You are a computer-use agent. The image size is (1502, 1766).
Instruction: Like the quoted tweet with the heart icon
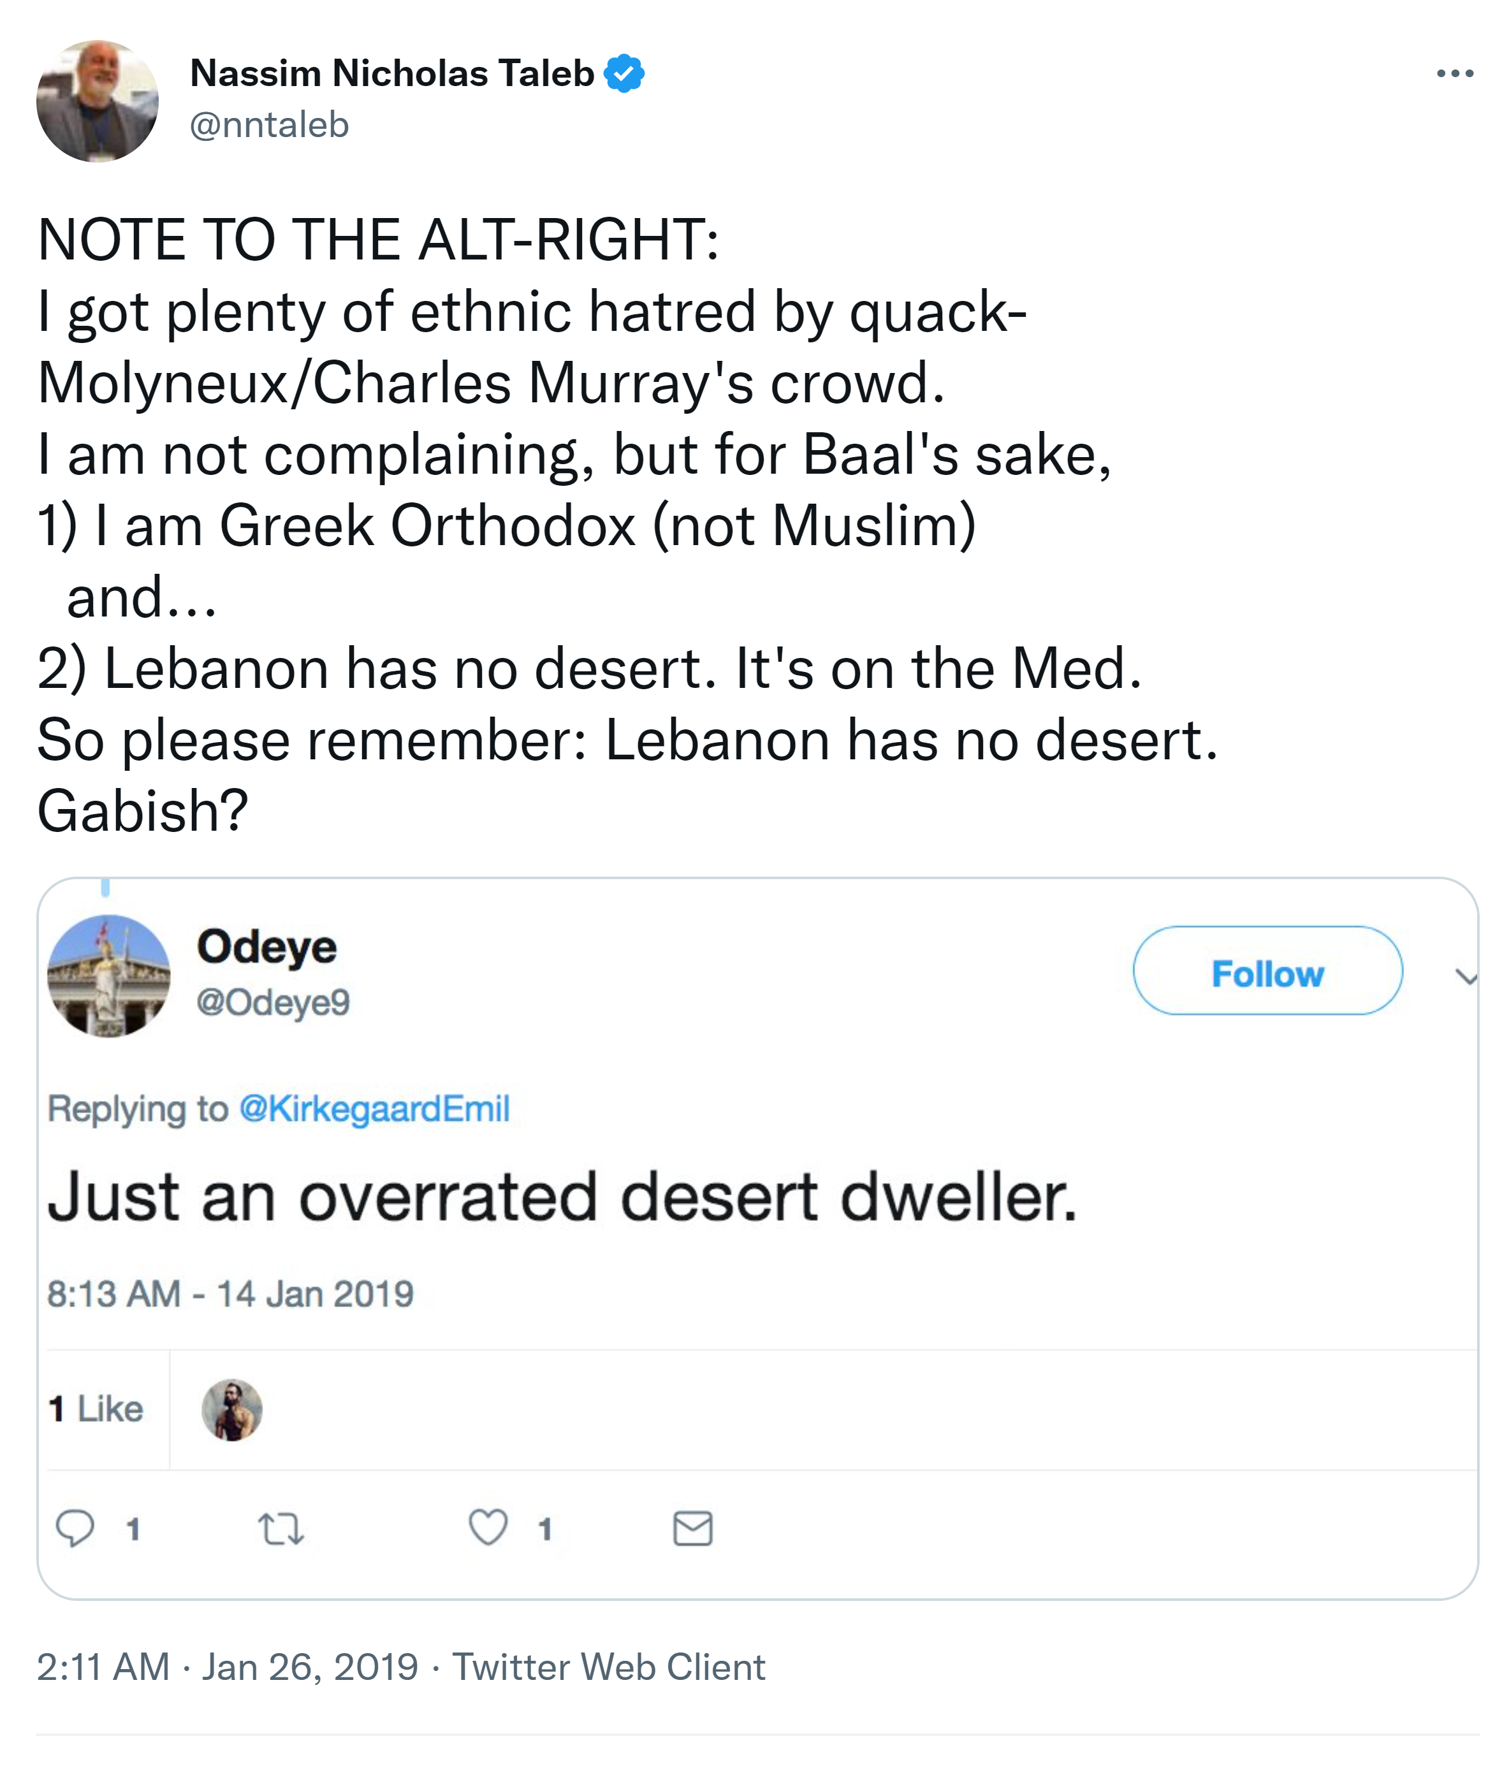(x=489, y=1528)
